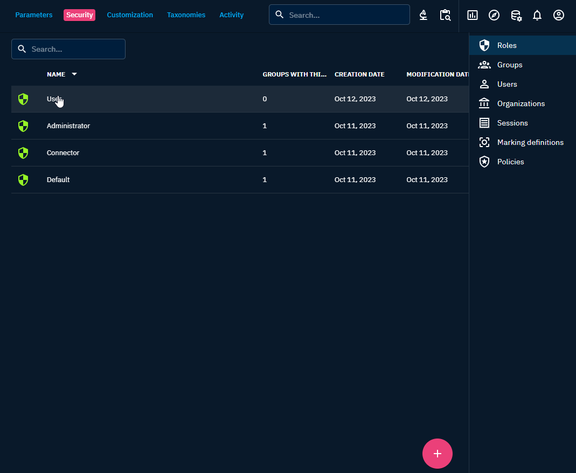
Task: Click the GROUPS WITH THI... column header
Action: pyautogui.click(x=294, y=74)
